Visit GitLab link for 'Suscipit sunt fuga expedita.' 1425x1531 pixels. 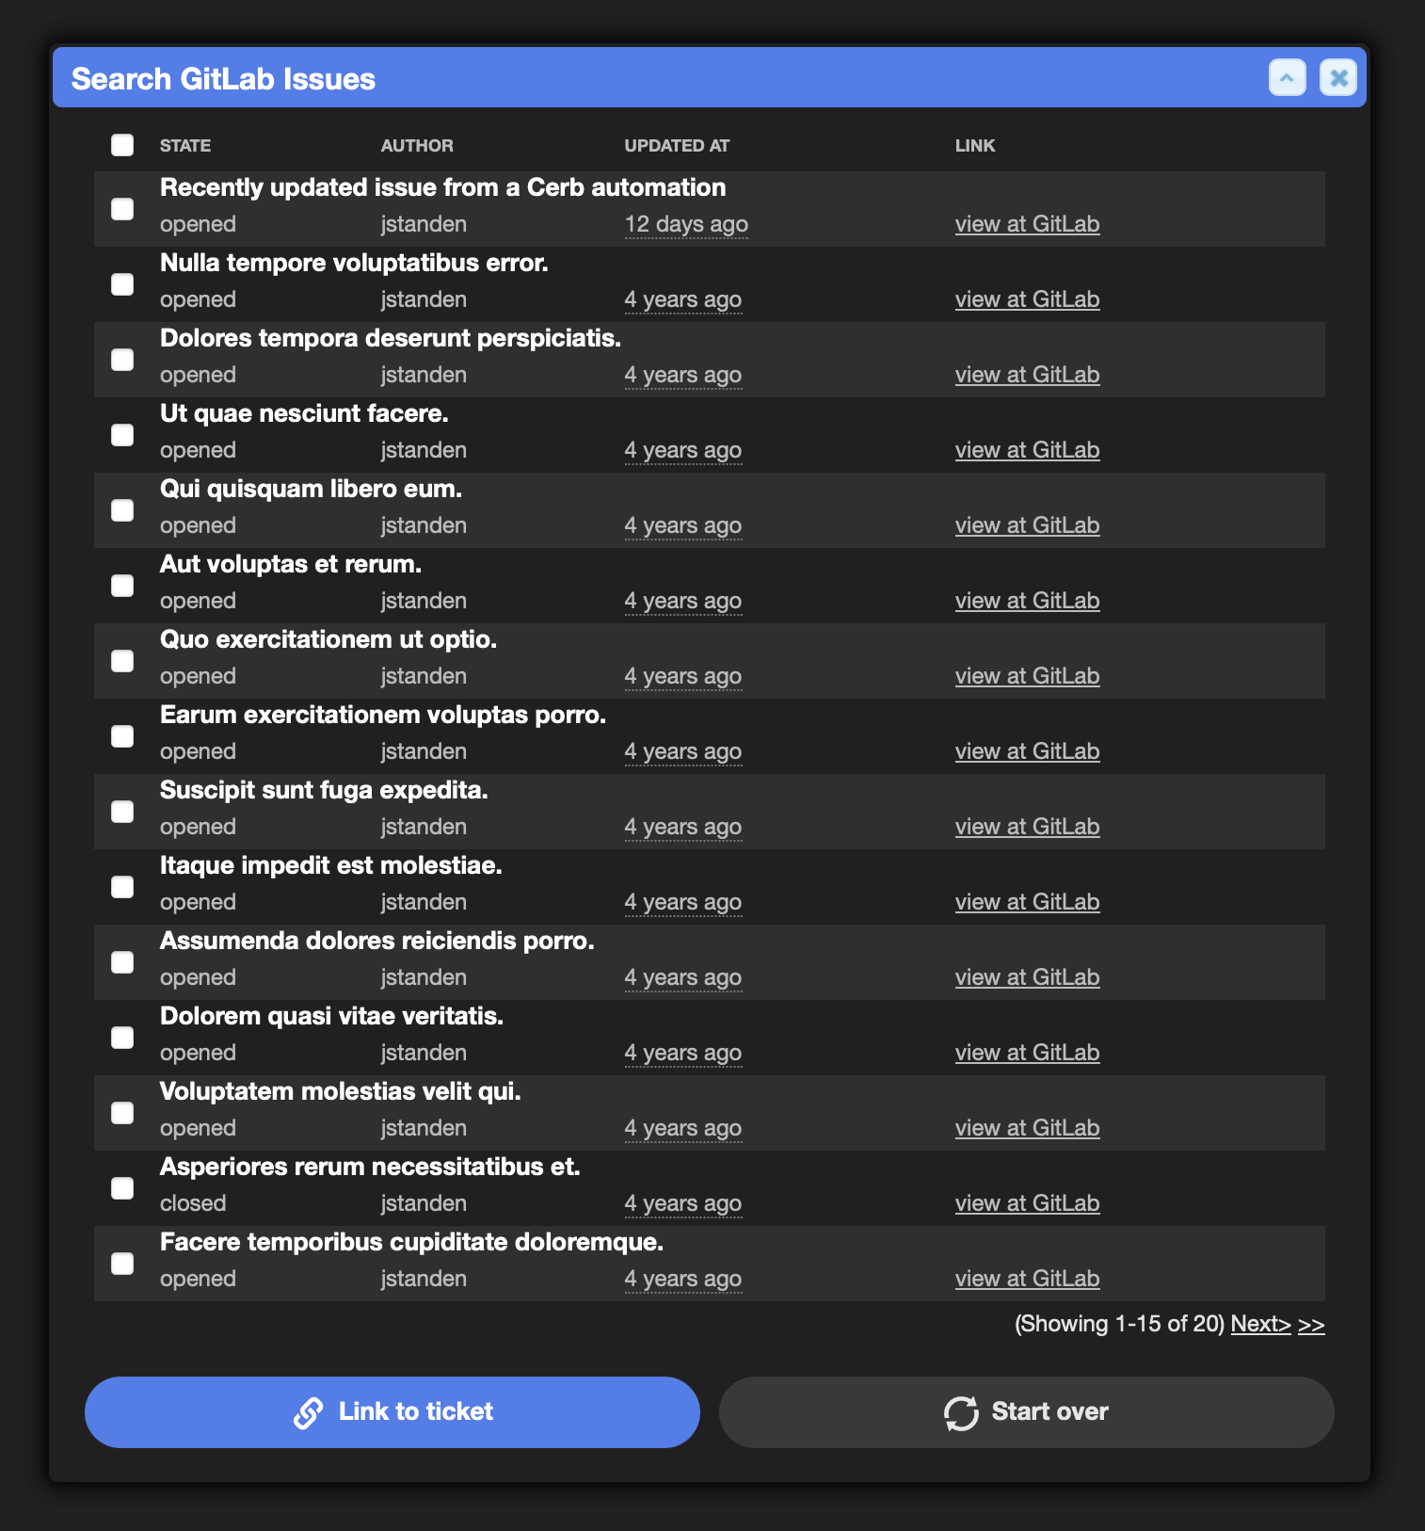[x=1027, y=827]
